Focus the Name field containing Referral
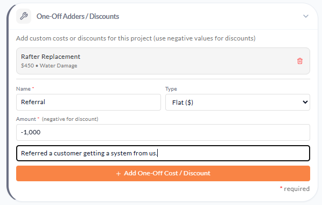The height and width of the screenshot is (205, 322). pos(88,102)
